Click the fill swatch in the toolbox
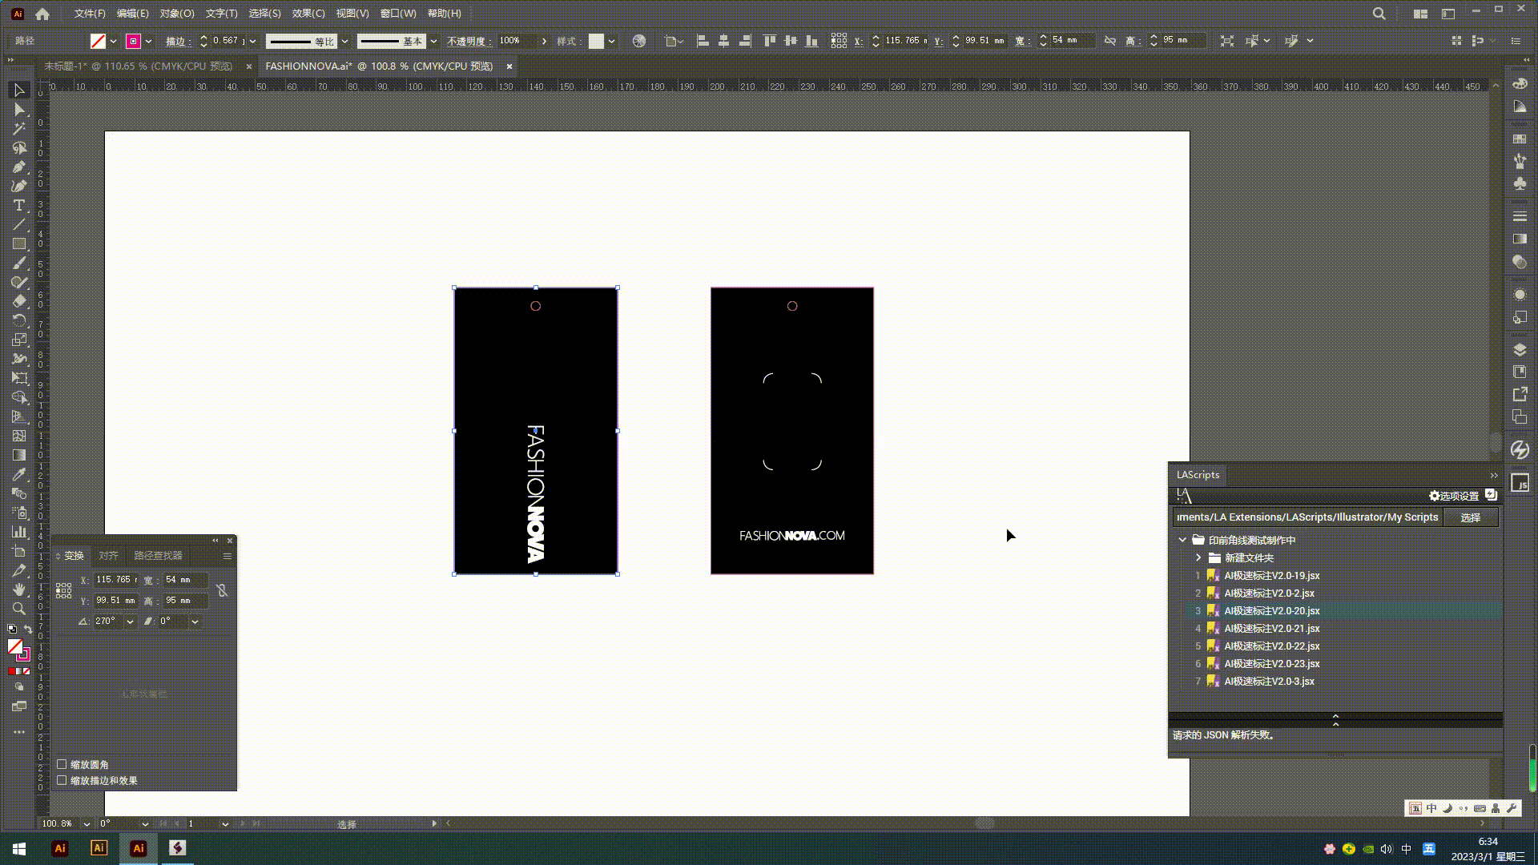This screenshot has width=1538, height=865. pos(15,646)
